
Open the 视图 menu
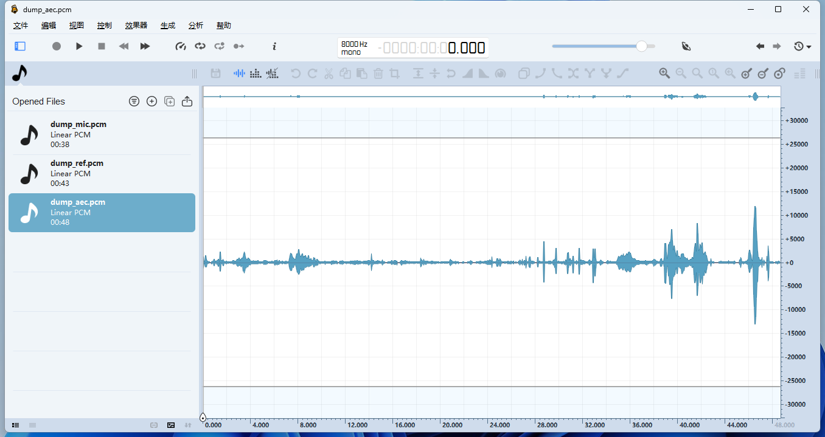point(77,26)
